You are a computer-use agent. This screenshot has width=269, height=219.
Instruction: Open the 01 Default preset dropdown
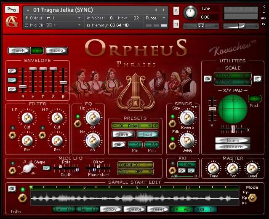click(x=149, y=126)
